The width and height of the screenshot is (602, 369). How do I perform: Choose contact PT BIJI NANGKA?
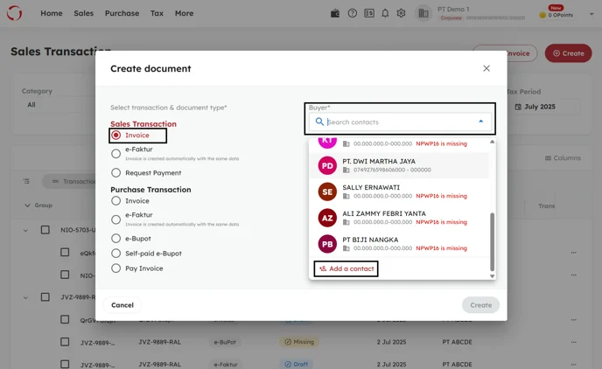(399, 244)
